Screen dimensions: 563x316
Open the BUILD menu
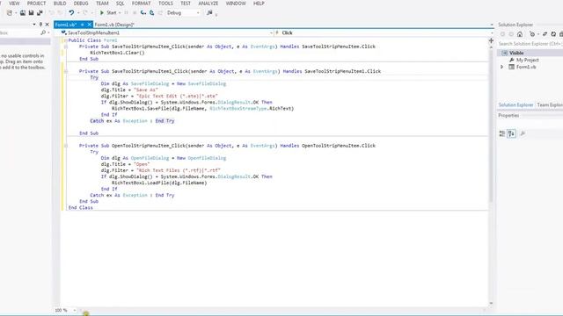pos(60,4)
